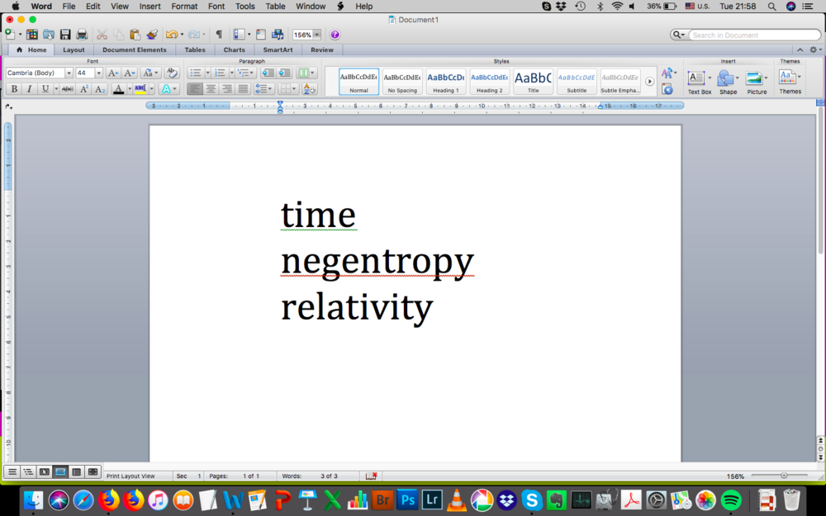The width and height of the screenshot is (826, 516).
Task: Open the zoom percentage dropdown
Action: pos(316,35)
